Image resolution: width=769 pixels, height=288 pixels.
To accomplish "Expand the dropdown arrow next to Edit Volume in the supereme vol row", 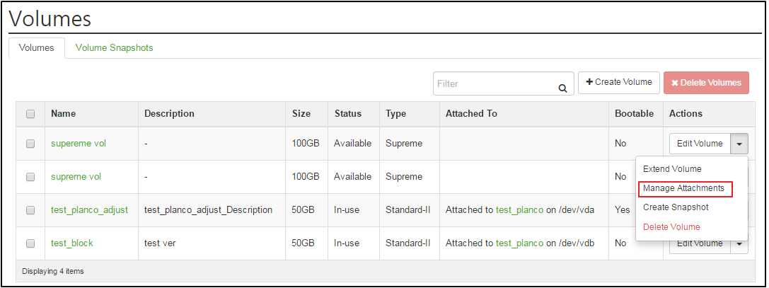I will (739, 144).
